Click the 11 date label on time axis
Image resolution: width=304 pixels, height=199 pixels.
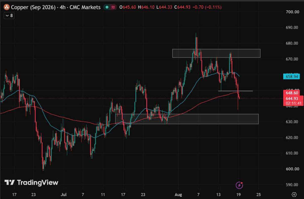click(x=103, y=194)
